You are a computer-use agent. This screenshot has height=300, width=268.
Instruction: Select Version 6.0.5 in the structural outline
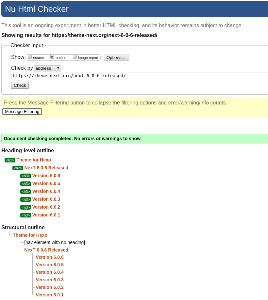tap(50, 265)
